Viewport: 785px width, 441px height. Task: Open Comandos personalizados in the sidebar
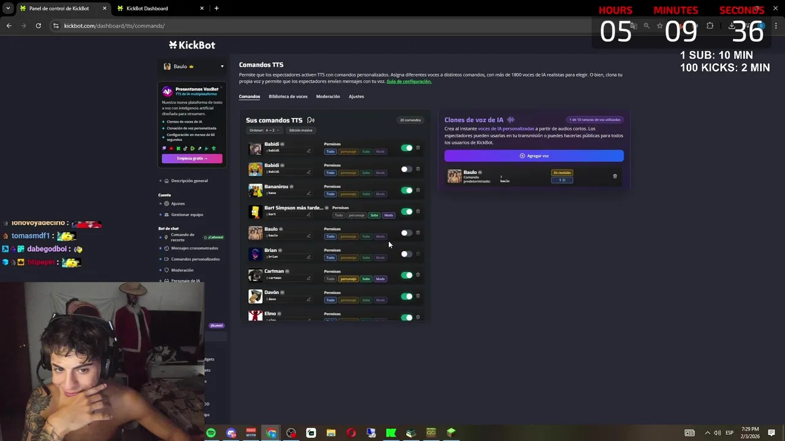click(x=195, y=259)
